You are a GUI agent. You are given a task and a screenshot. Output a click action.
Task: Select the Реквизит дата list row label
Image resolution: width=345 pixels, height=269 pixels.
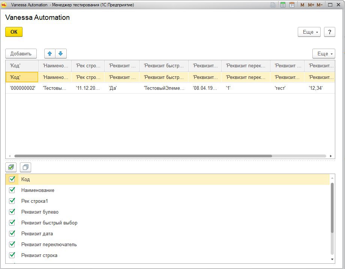(x=37, y=234)
